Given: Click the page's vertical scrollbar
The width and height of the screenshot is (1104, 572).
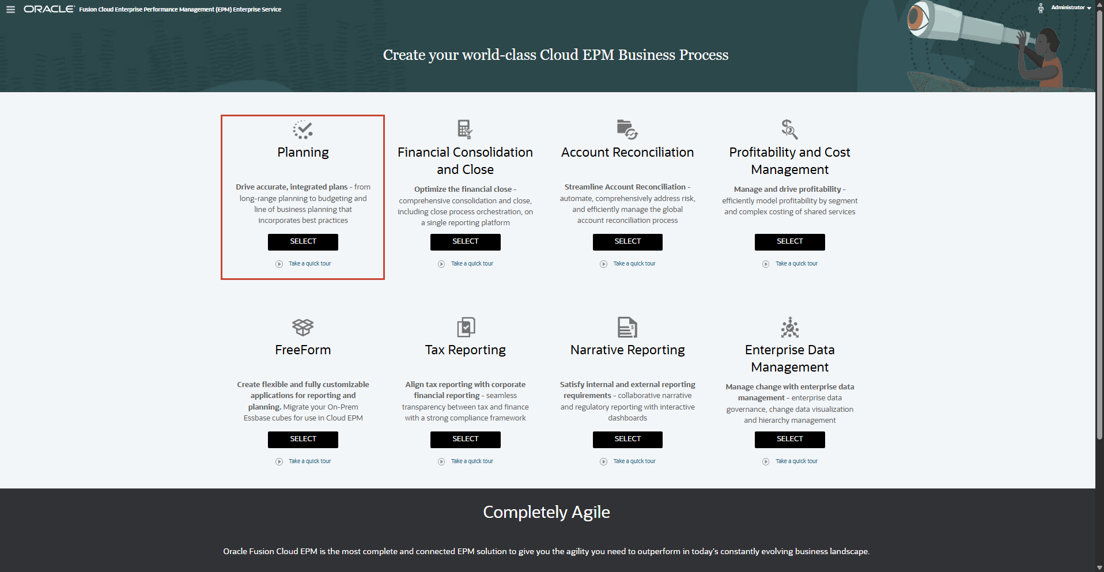Looking at the screenshot, I should (1099, 225).
